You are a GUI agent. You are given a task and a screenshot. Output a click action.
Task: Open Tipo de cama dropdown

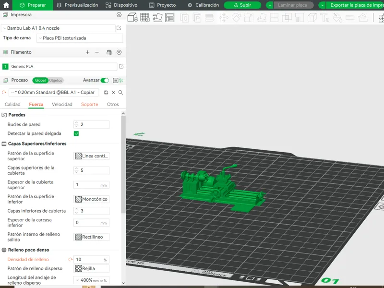[x=80, y=38]
